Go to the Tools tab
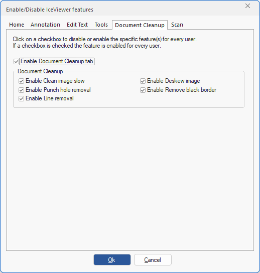This screenshot has width=260, height=273. tap(101, 25)
